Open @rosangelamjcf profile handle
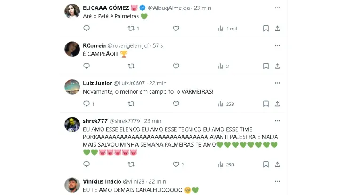 pyautogui.click(x=128, y=46)
